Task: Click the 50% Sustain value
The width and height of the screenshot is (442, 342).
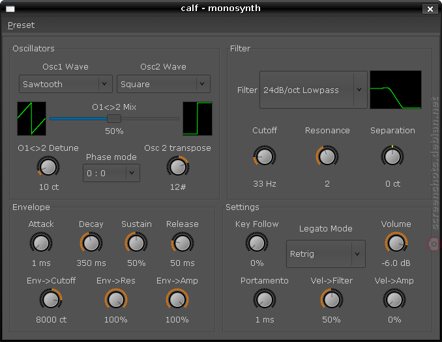Action: tap(136, 263)
